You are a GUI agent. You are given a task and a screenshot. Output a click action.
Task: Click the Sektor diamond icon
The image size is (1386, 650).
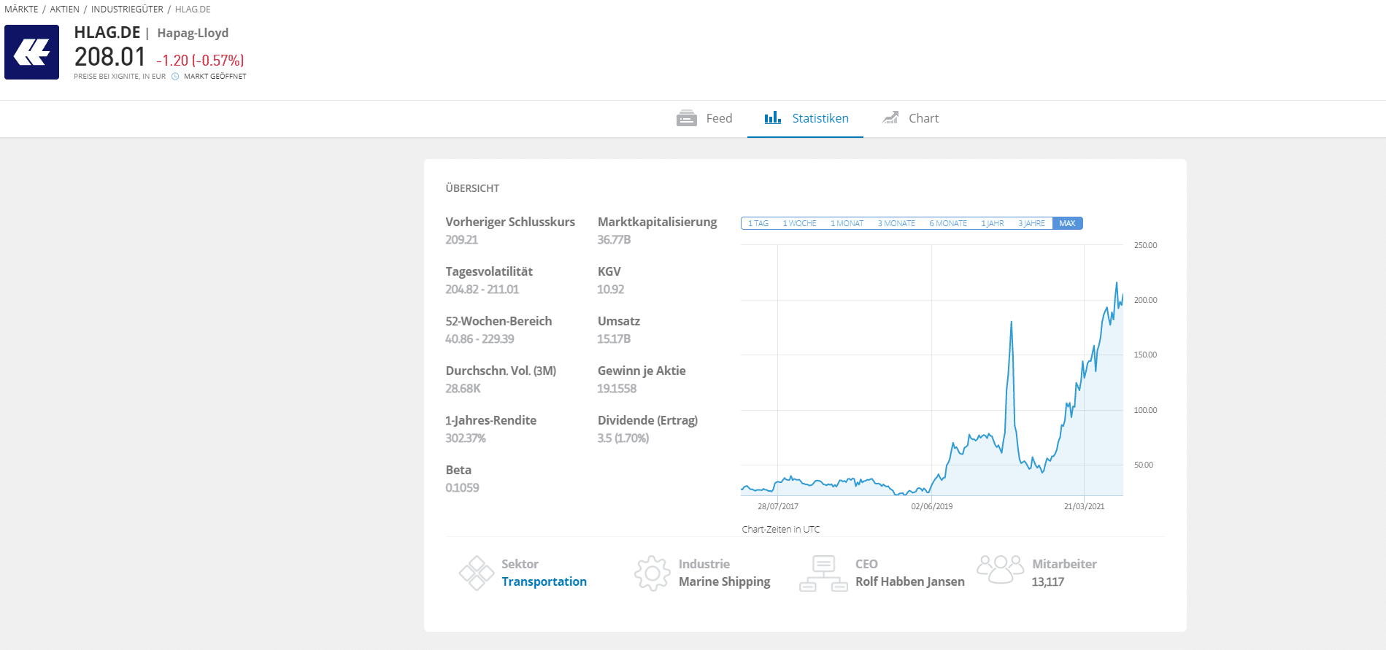pos(477,573)
